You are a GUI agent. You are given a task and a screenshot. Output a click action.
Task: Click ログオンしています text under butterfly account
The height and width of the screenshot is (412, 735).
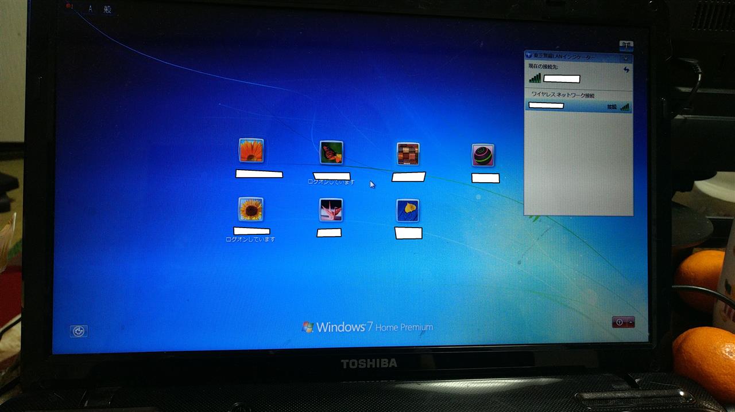click(331, 182)
